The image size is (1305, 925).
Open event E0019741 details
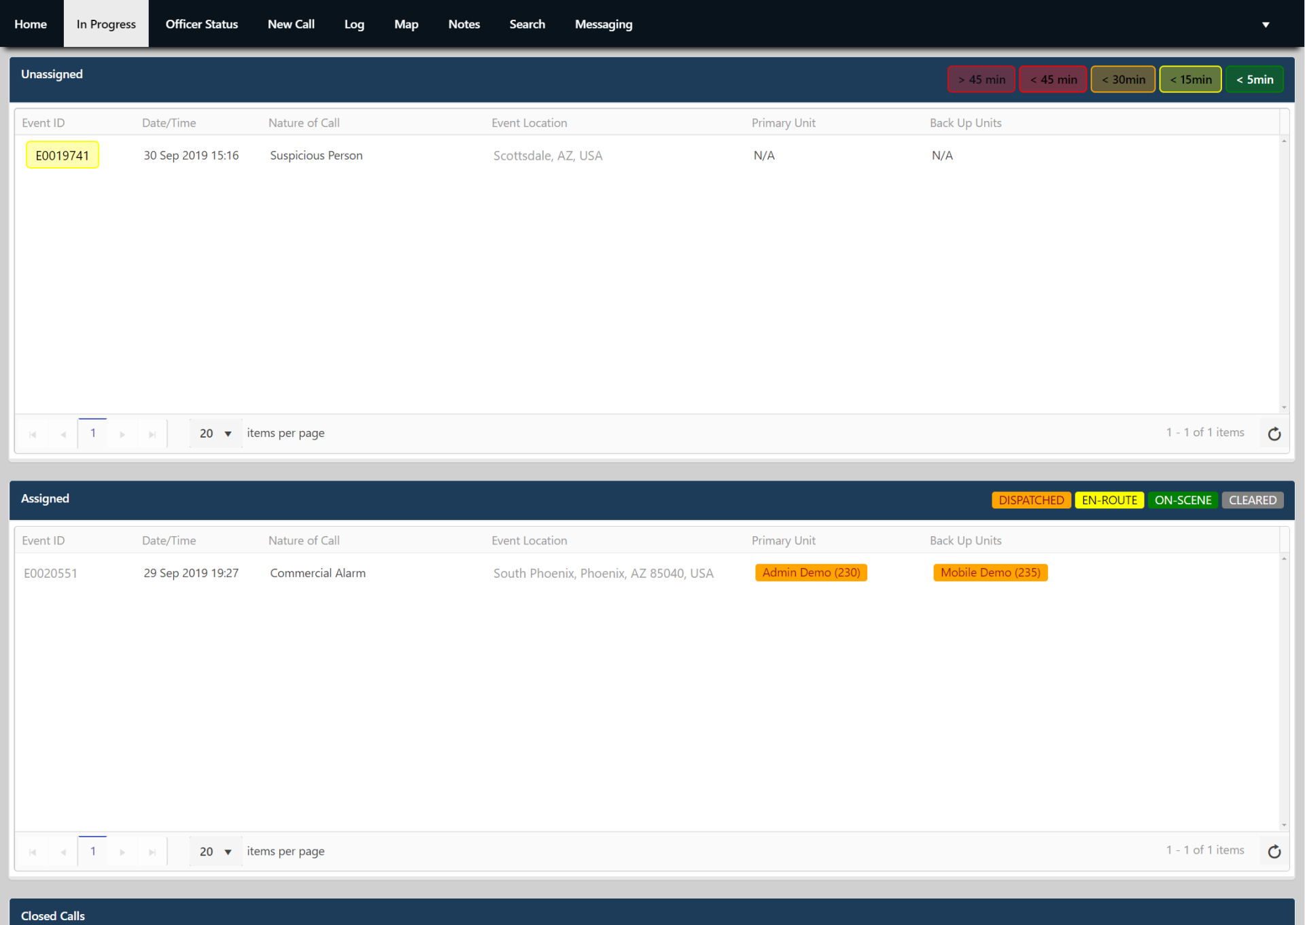pyautogui.click(x=62, y=155)
